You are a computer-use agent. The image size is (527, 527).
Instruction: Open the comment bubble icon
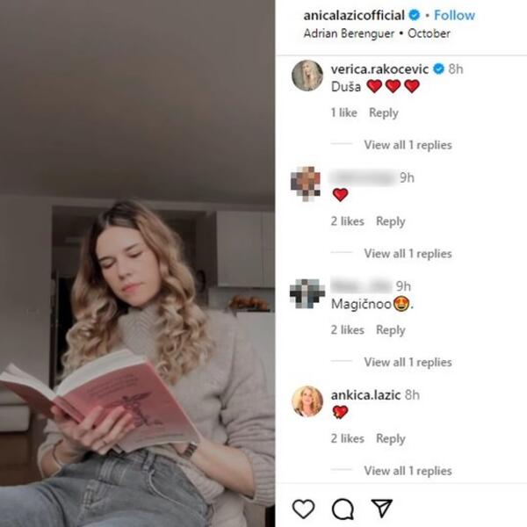pos(343,509)
